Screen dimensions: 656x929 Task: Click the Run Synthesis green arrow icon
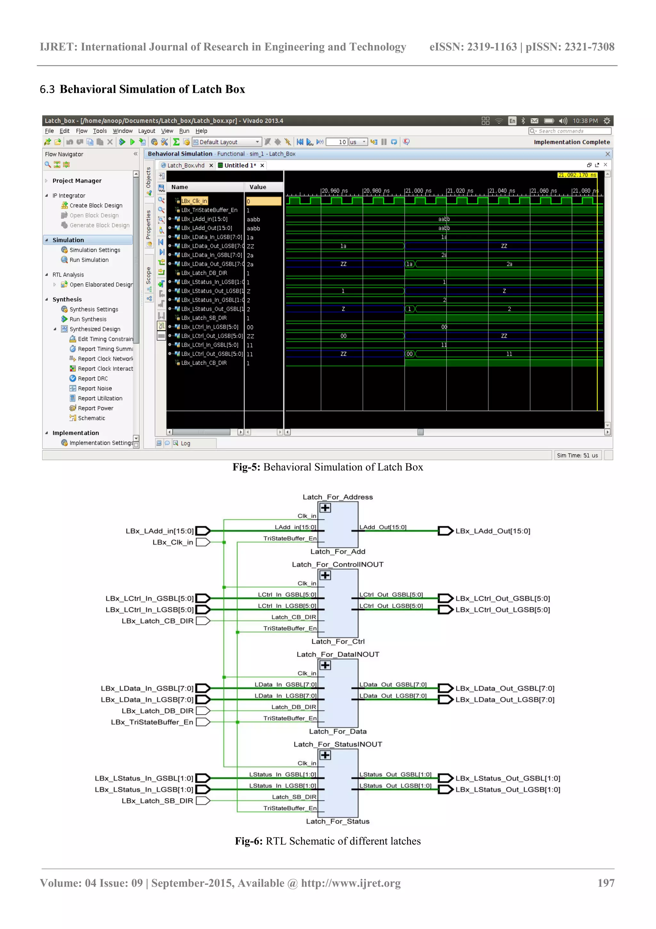point(64,319)
